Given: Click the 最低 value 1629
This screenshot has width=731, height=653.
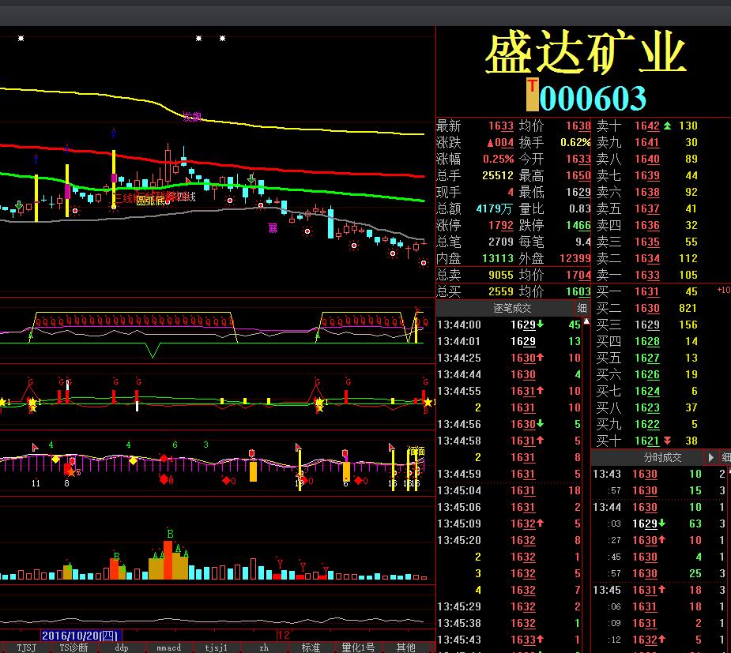Looking at the screenshot, I should coord(578,192).
